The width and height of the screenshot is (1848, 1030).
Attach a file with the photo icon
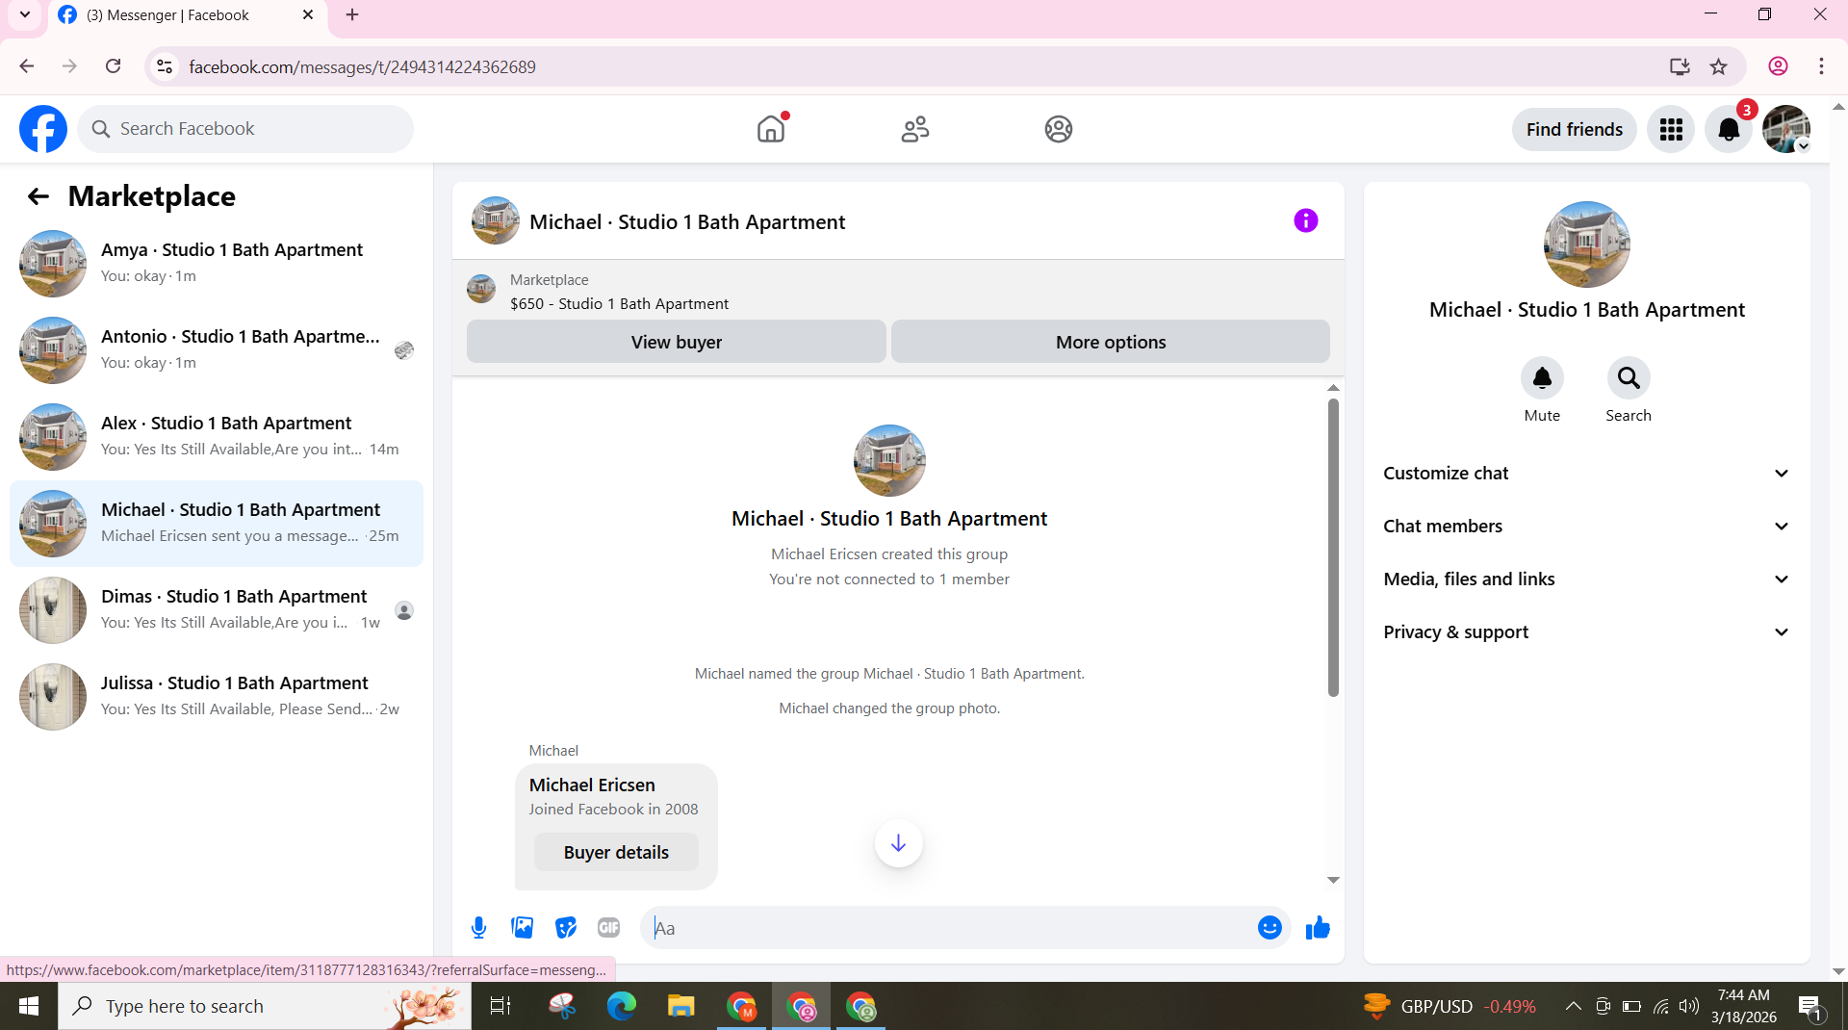[523, 927]
